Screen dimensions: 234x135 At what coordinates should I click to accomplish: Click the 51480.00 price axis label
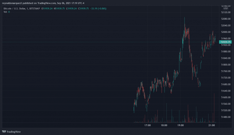(226, 117)
